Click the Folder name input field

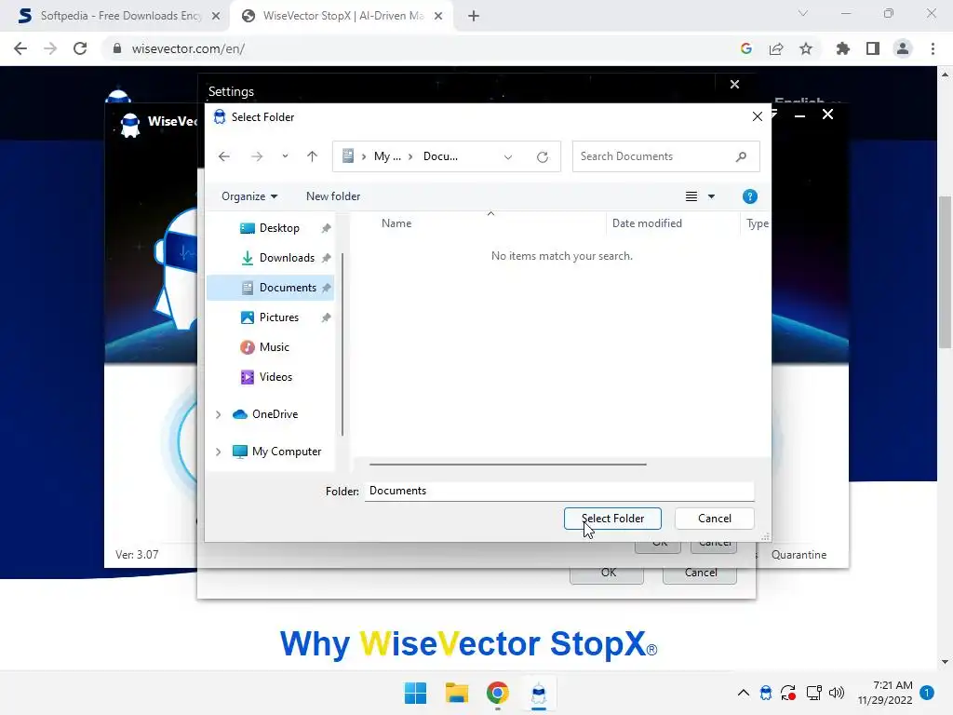(559, 491)
